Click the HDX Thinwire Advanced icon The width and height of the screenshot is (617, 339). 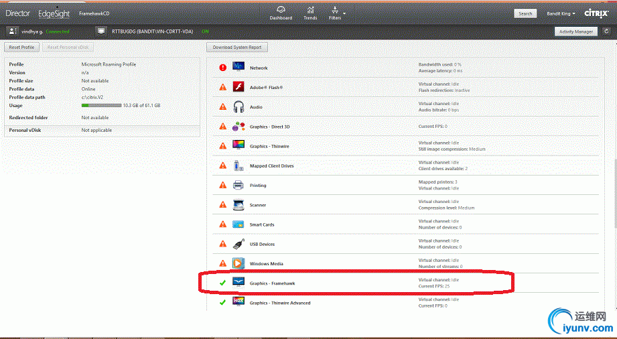[238, 302]
